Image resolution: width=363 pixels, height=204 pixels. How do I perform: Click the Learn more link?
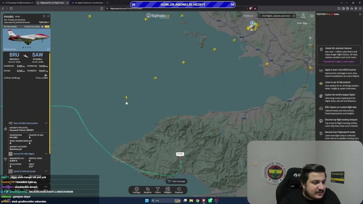pos(349,62)
